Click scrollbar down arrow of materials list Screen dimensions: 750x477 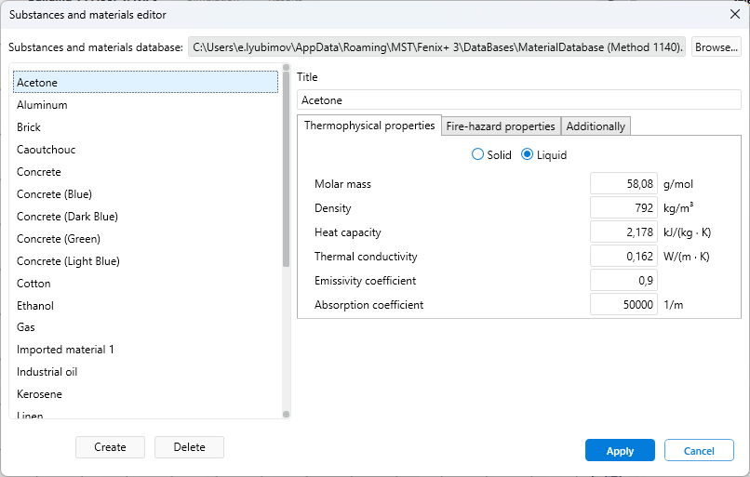(x=286, y=415)
